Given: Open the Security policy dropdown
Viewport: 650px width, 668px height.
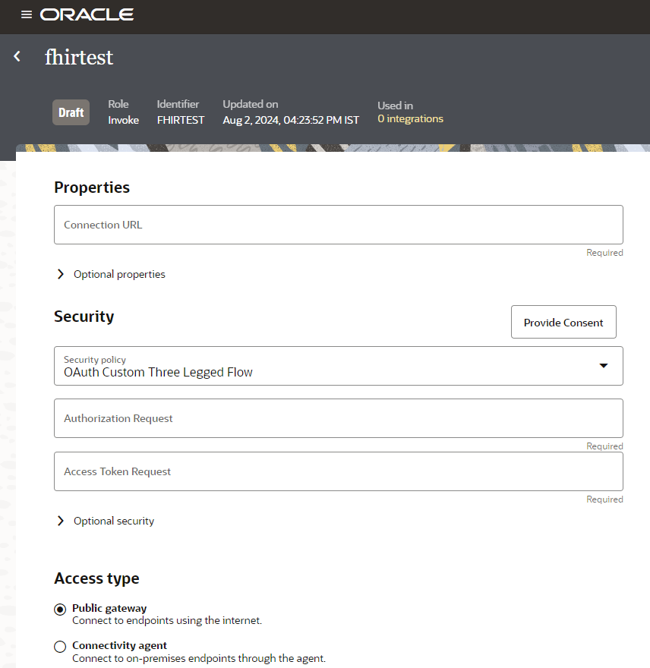Looking at the screenshot, I should 604,366.
